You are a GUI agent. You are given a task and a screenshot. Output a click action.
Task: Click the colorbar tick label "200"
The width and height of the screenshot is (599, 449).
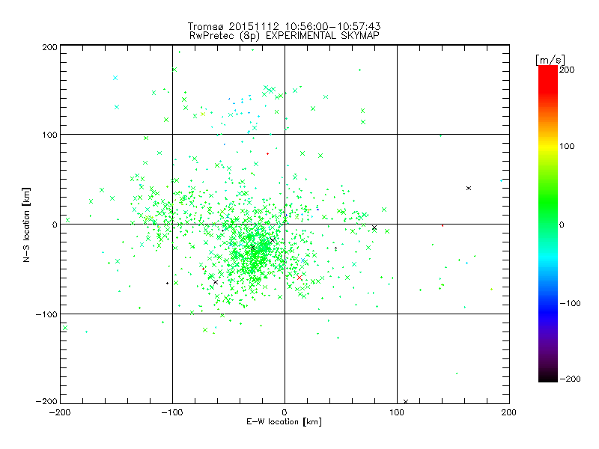567,70
